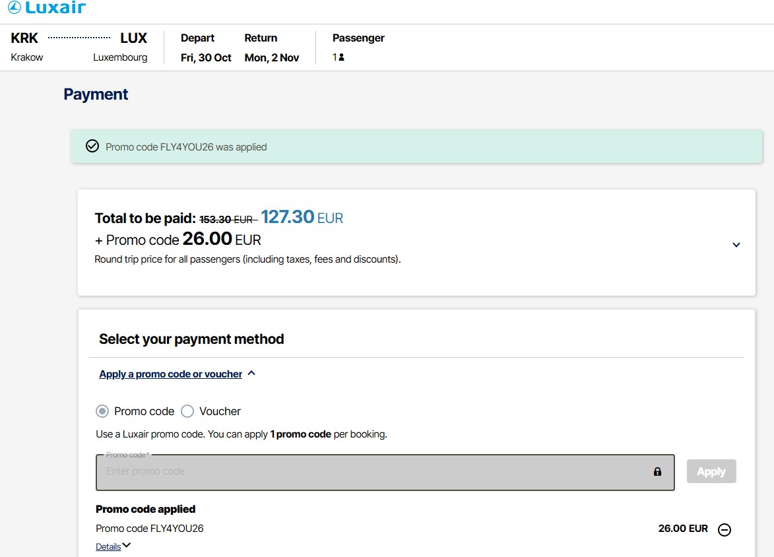Expand the promo code Details arrow

tap(127, 545)
